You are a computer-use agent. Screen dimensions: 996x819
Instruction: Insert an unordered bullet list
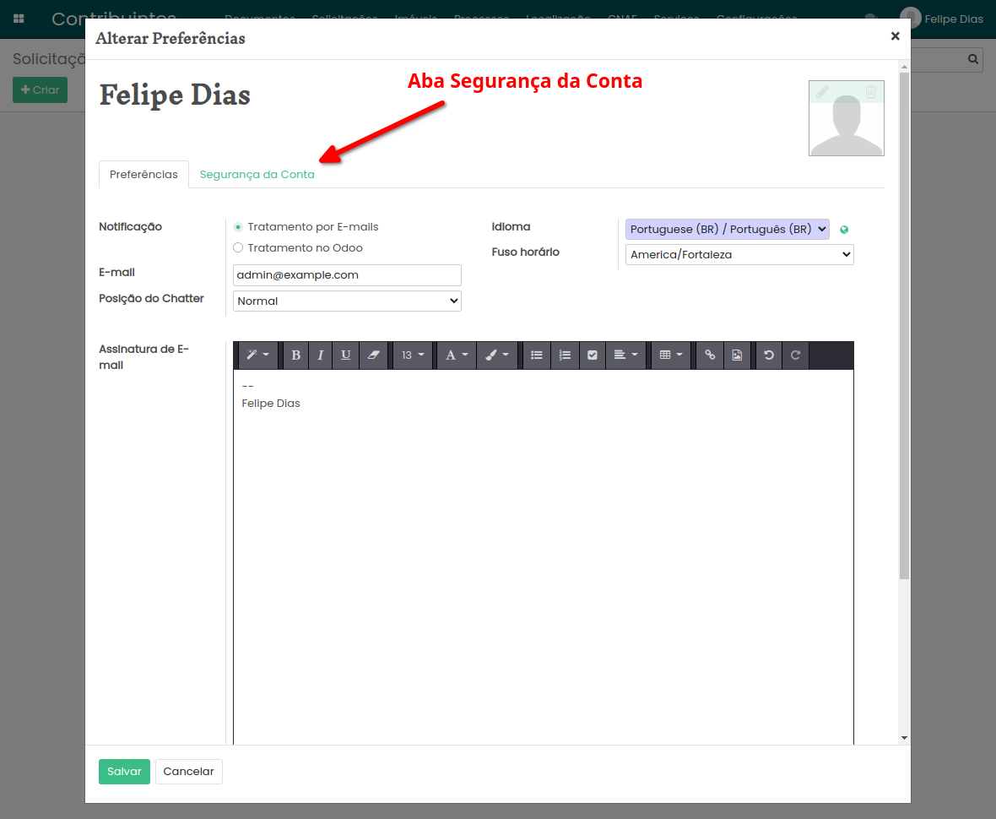click(536, 355)
